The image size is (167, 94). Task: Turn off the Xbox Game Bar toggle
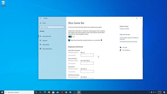click(70, 37)
